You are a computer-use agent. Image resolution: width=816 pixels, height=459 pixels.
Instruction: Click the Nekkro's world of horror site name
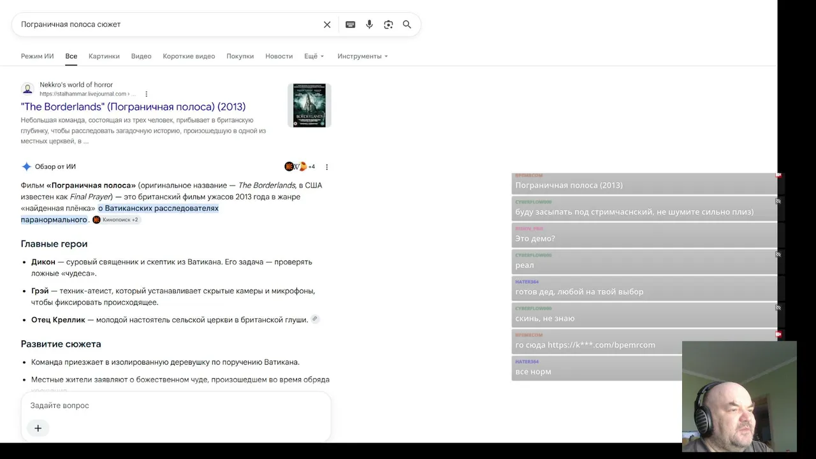(76, 85)
